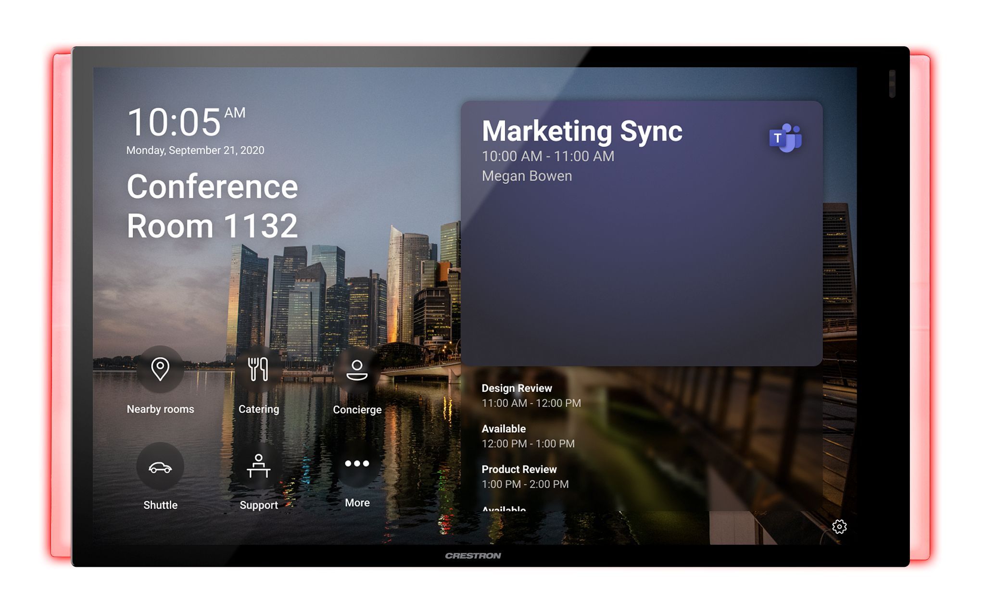The image size is (985, 614).
Task: Tap the Concierge person icon
Action: [357, 370]
